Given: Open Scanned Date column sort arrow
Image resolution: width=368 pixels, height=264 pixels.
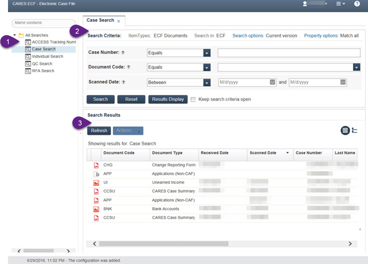Looking at the screenshot, I should pyautogui.click(x=288, y=153).
